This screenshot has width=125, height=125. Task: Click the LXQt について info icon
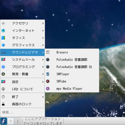3,89
